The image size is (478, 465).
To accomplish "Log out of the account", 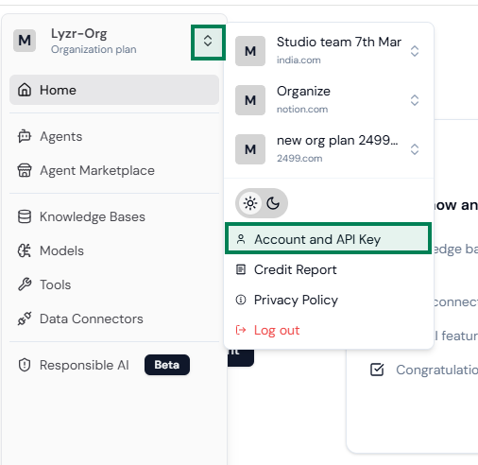I will point(328,330).
